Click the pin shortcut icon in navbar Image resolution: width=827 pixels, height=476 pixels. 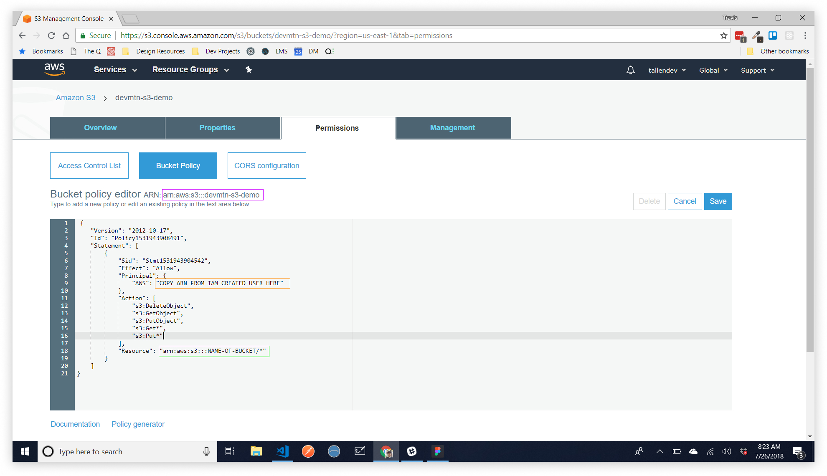(249, 70)
